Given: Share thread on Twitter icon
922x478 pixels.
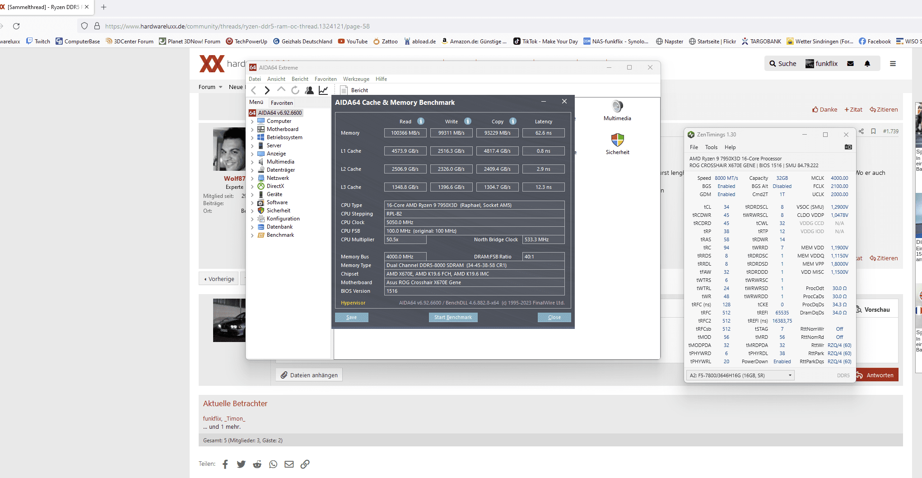Looking at the screenshot, I should (x=241, y=464).
